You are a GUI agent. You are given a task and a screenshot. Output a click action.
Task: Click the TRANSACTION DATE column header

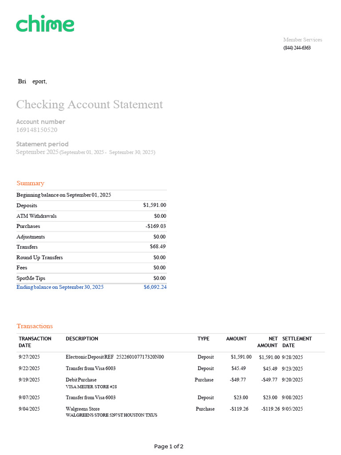(35, 342)
